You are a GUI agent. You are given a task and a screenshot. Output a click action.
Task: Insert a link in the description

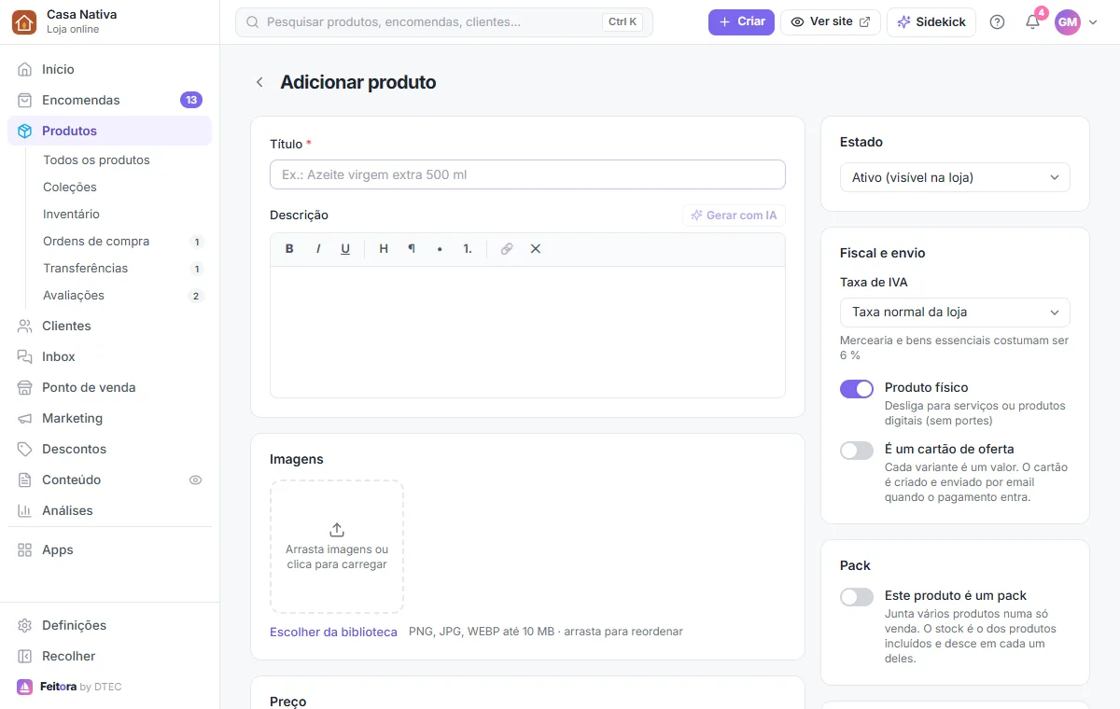507,249
